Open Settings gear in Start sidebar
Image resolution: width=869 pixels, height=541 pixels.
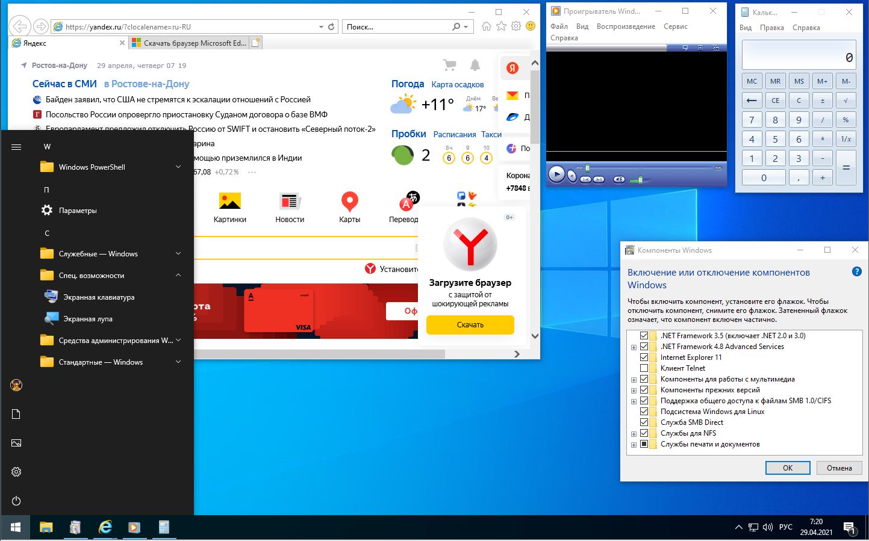click(16, 472)
